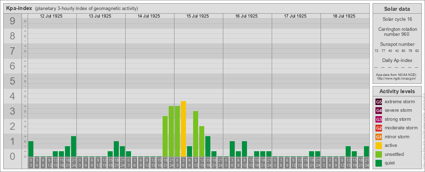Select the light green unsettled legend swatch
Viewport: 425px width, 172px height.
[x=379, y=154]
